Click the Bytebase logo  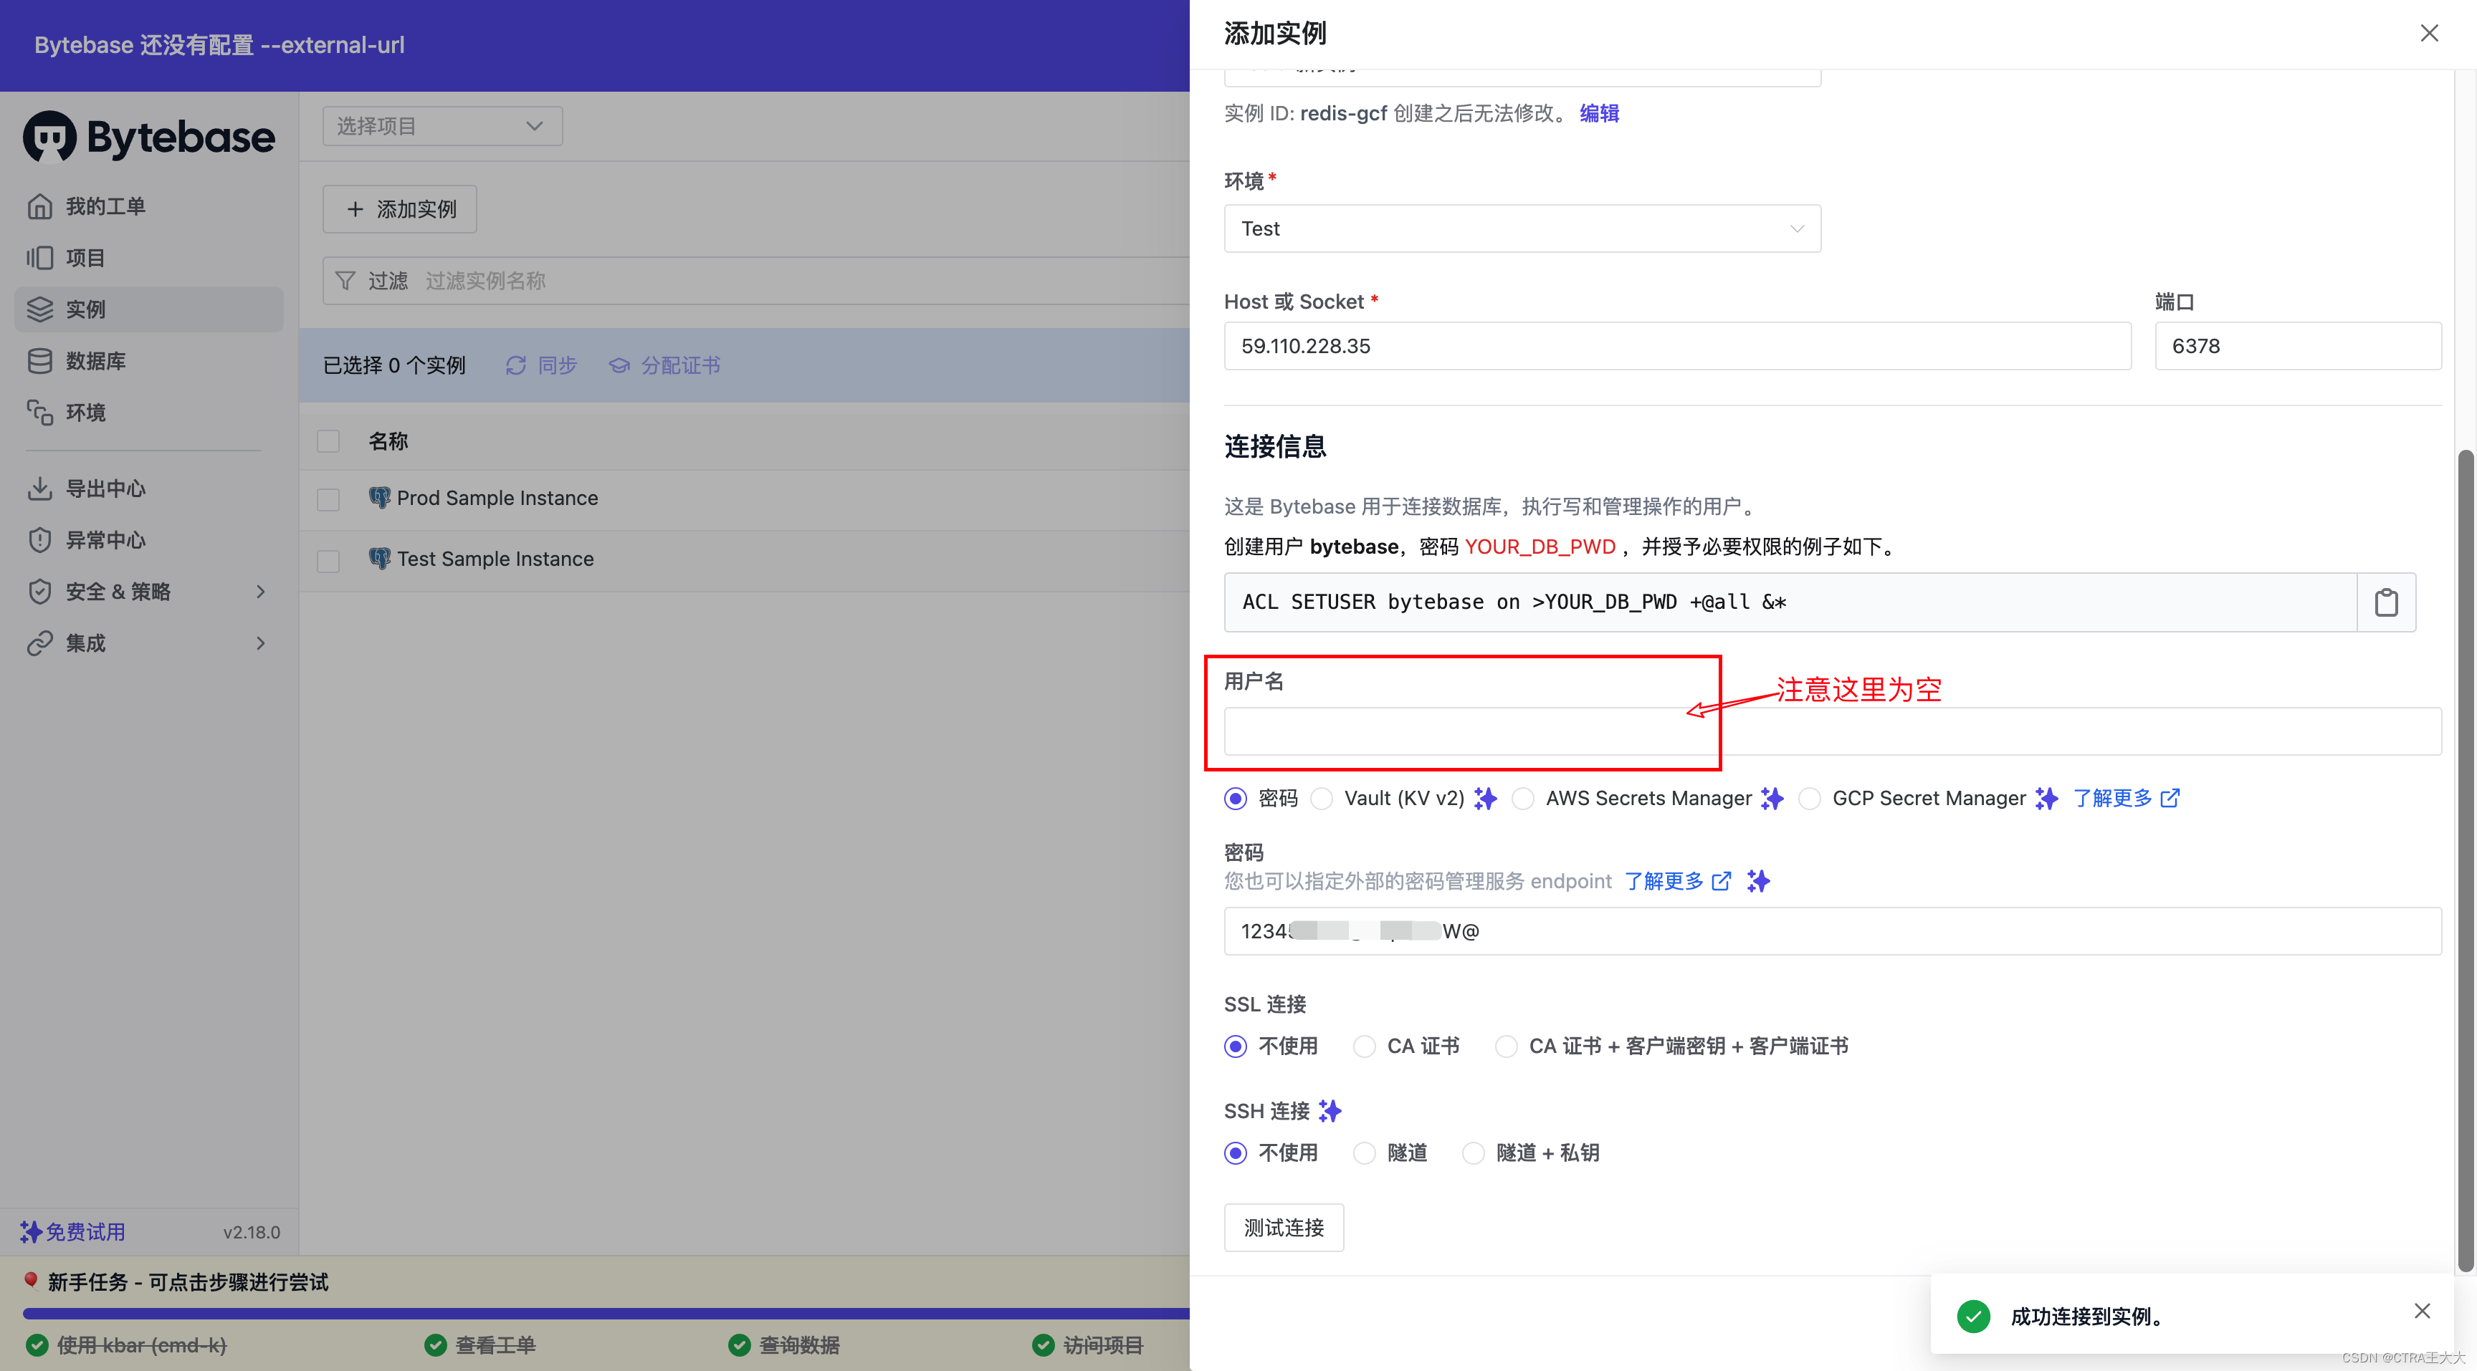[x=149, y=138]
